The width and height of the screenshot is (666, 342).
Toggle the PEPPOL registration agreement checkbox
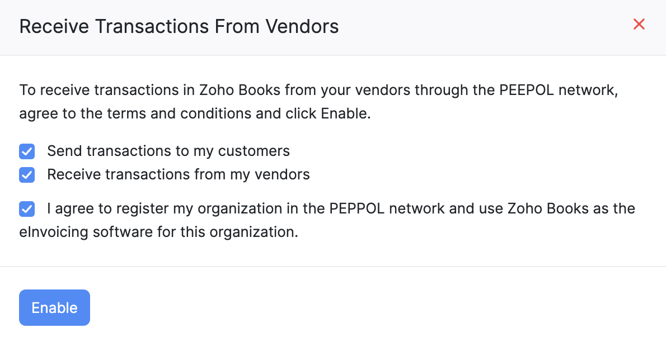point(27,209)
